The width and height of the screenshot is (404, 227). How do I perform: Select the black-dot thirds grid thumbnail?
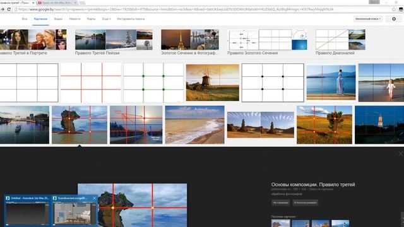coord(273,83)
